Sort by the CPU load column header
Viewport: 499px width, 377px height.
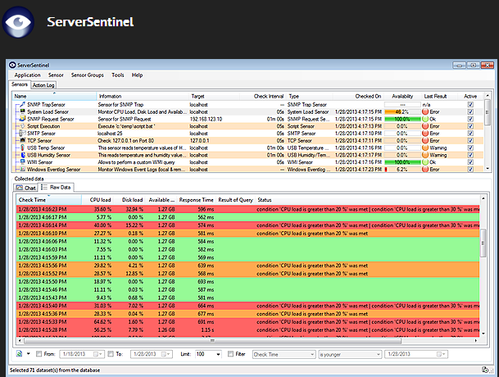pos(98,200)
